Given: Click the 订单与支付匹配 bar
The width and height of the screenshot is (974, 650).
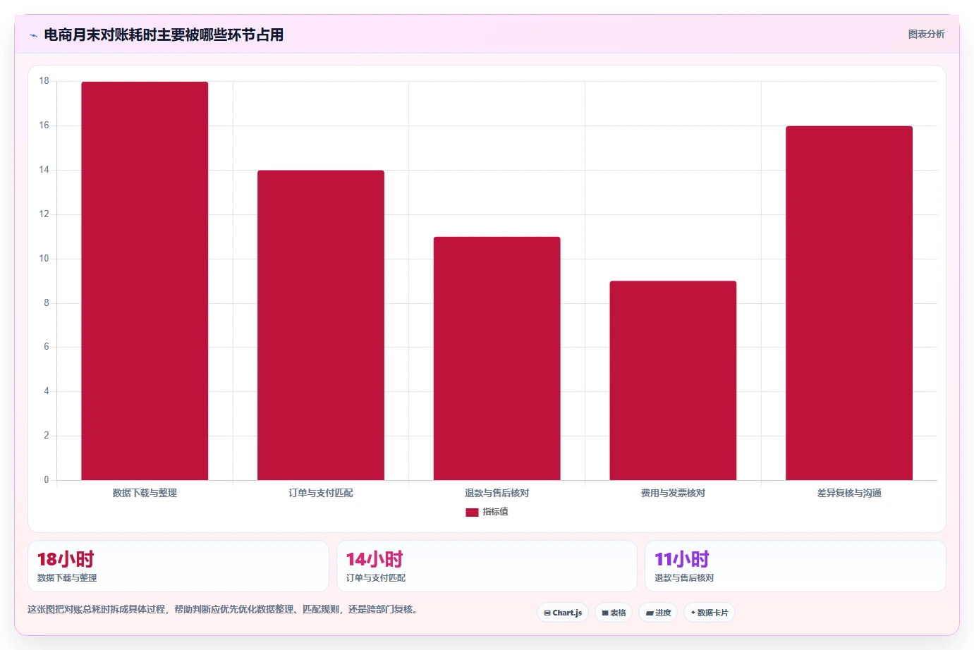Looking at the screenshot, I should coord(321,325).
